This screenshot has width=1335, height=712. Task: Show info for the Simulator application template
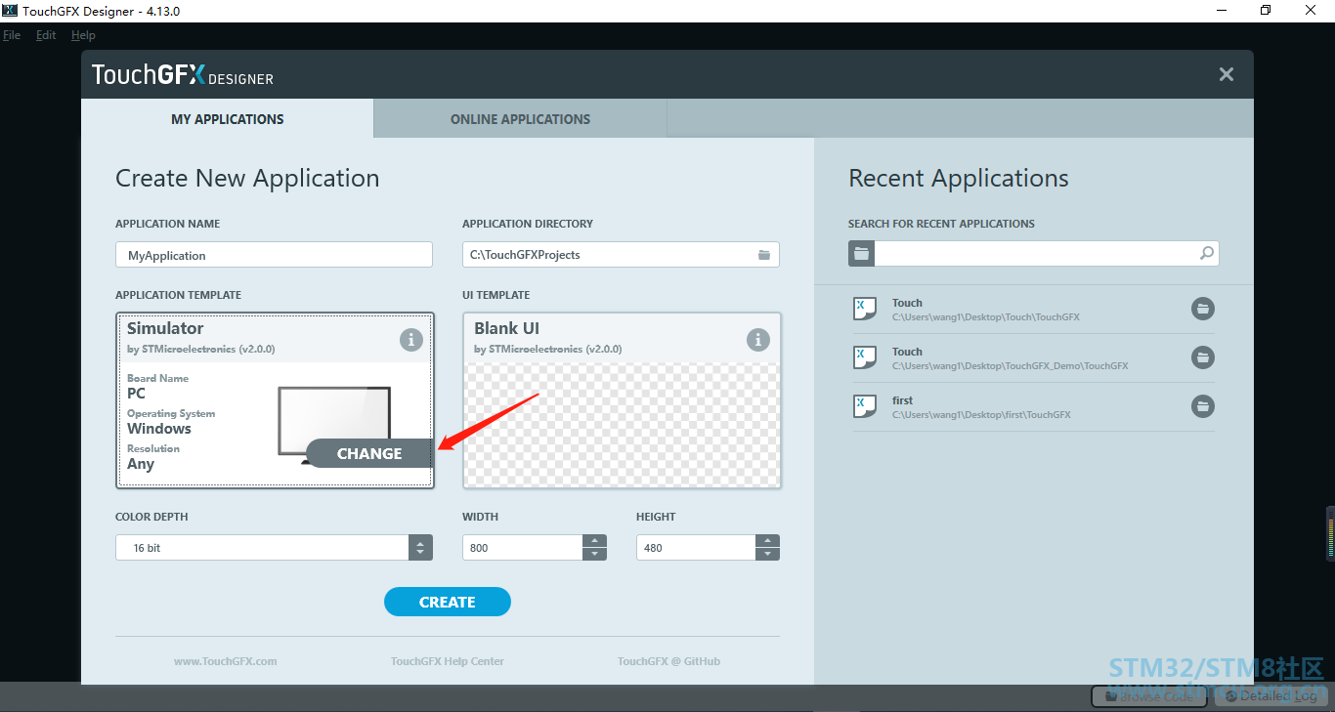(x=411, y=340)
